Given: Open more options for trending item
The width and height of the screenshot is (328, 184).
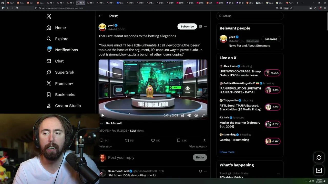Looking at the screenshot, I should 279,174.
